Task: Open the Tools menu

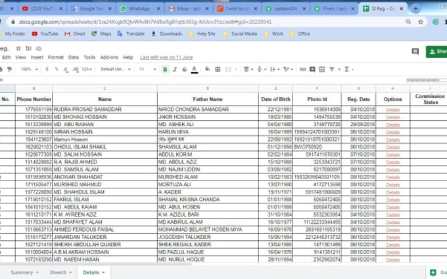Action: coord(89,57)
